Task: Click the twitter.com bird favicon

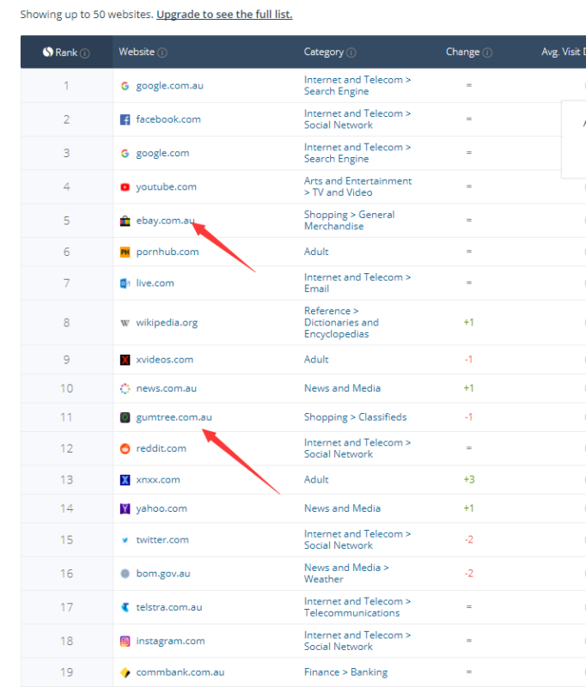Action: point(125,540)
